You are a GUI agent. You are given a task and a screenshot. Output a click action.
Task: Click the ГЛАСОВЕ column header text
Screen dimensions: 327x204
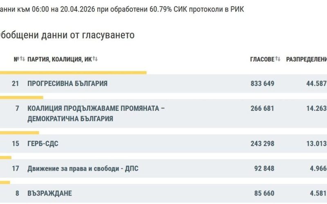pyautogui.click(x=262, y=60)
